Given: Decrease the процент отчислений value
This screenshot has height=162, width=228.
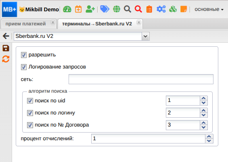Looking at the screenshot, I should click(209, 141).
